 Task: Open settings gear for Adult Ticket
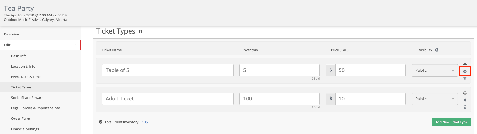tap(465, 100)
